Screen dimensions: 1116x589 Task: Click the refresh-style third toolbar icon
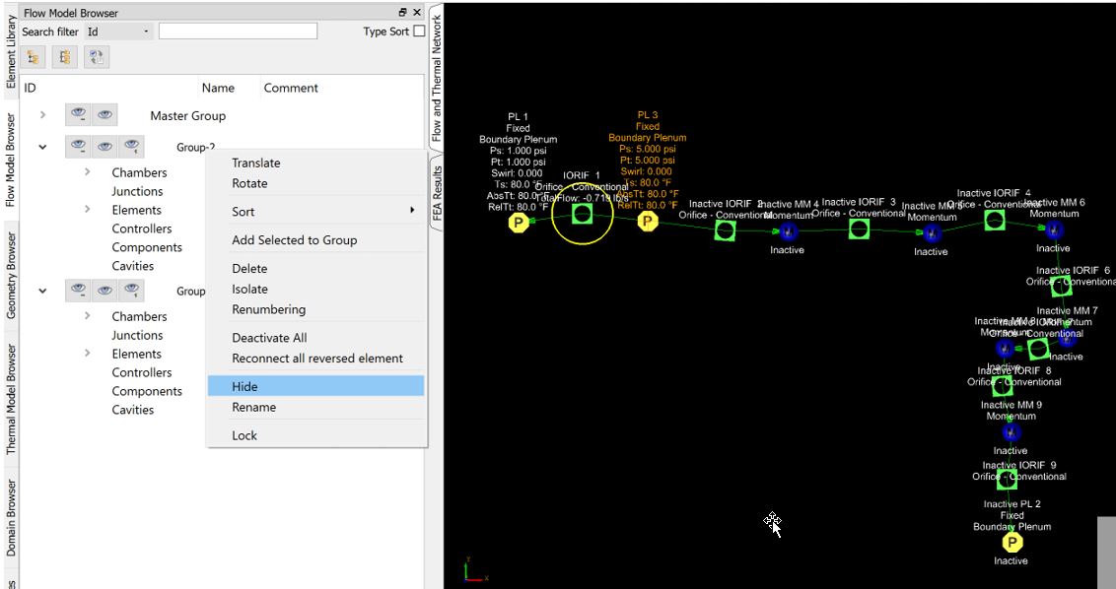pyautogui.click(x=97, y=58)
